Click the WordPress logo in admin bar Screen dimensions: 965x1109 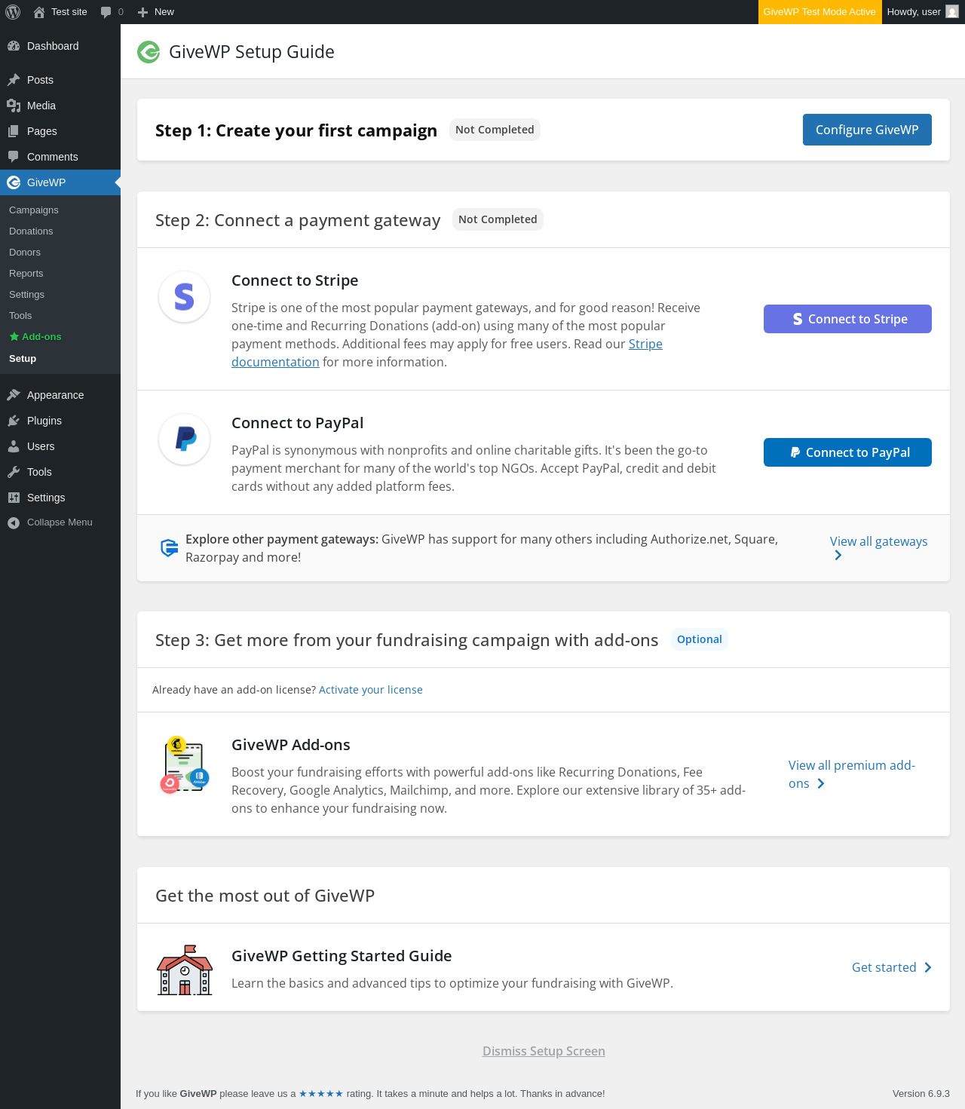tap(13, 12)
